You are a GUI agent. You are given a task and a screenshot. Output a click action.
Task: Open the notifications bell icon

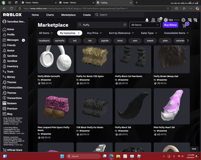click(147, 20)
